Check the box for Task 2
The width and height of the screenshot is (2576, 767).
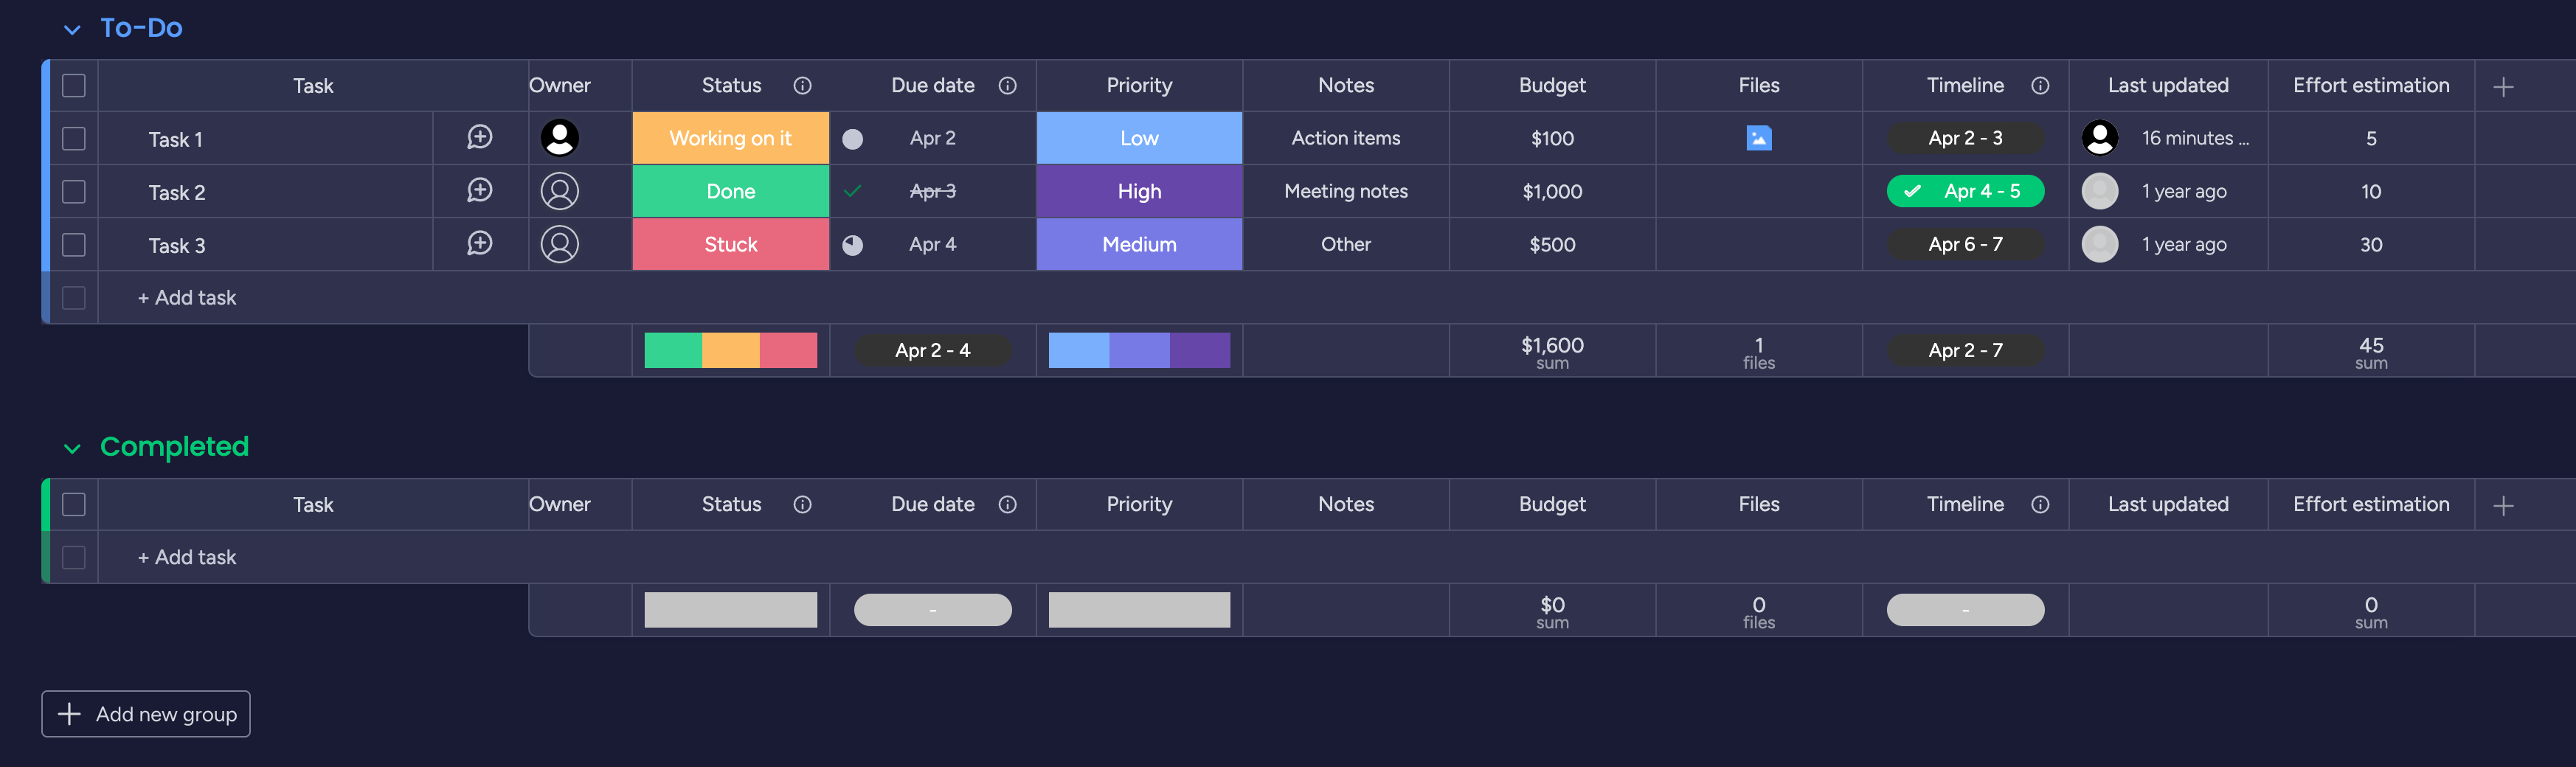point(74,191)
